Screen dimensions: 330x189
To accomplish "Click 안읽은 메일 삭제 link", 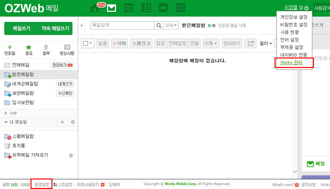I will click(x=232, y=25).
